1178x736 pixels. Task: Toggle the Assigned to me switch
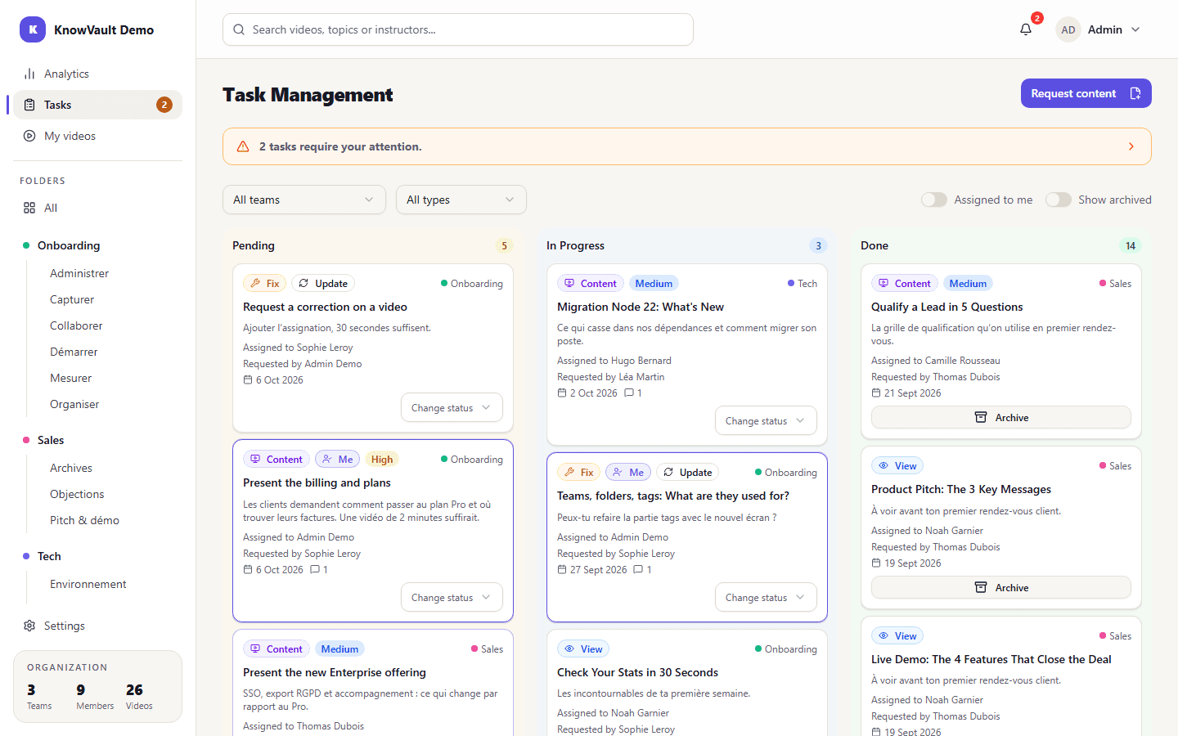(x=934, y=200)
